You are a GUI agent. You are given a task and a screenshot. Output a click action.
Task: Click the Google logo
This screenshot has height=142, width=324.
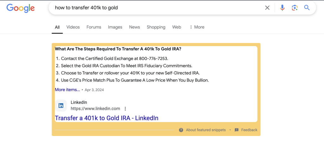coord(21,8)
